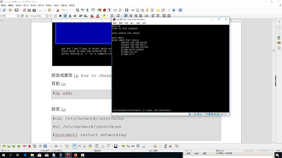Image resolution: width=282 pixels, height=158 pixels.
Task: Click the Clone formatting paintbrush
Action: point(58,10)
